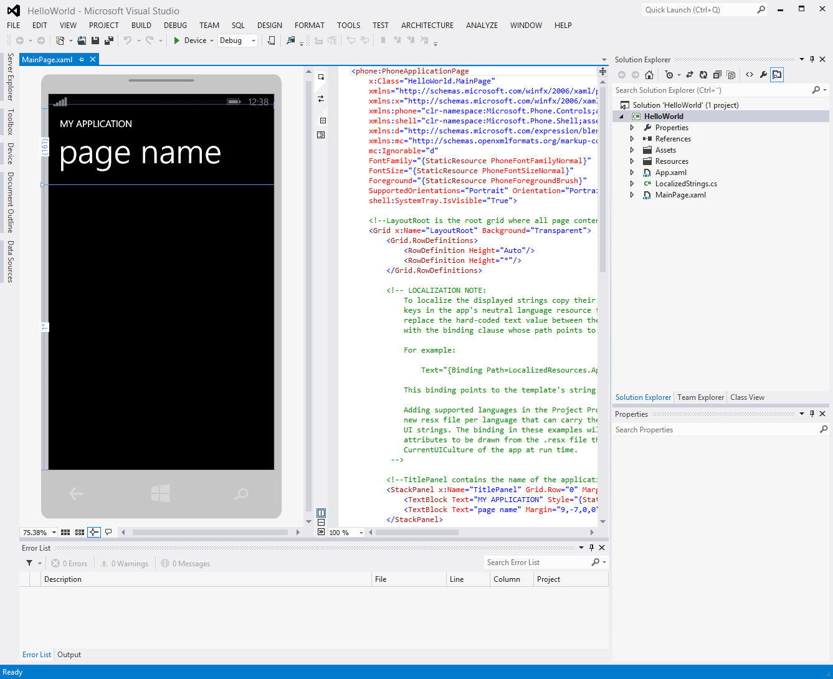Open the Toolbox side tab
833x679 pixels.
[10, 121]
